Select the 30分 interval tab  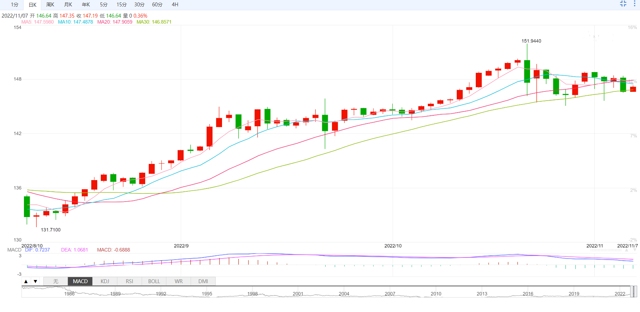tap(140, 5)
